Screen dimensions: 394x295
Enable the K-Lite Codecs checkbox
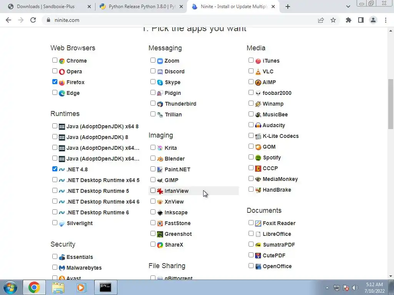pos(251,136)
